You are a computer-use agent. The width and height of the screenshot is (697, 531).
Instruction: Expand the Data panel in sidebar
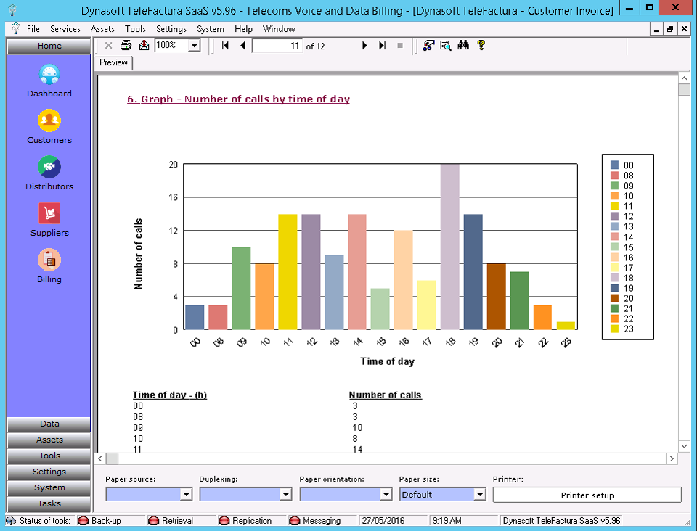pyautogui.click(x=49, y=424)
